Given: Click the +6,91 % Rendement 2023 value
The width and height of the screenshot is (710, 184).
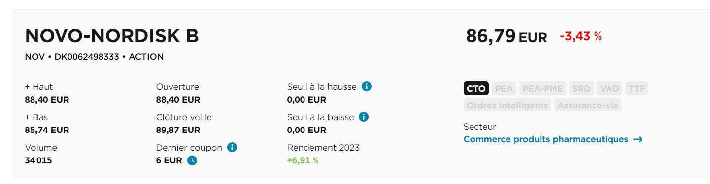Looking at the screenshot, I should pos(303,160).
